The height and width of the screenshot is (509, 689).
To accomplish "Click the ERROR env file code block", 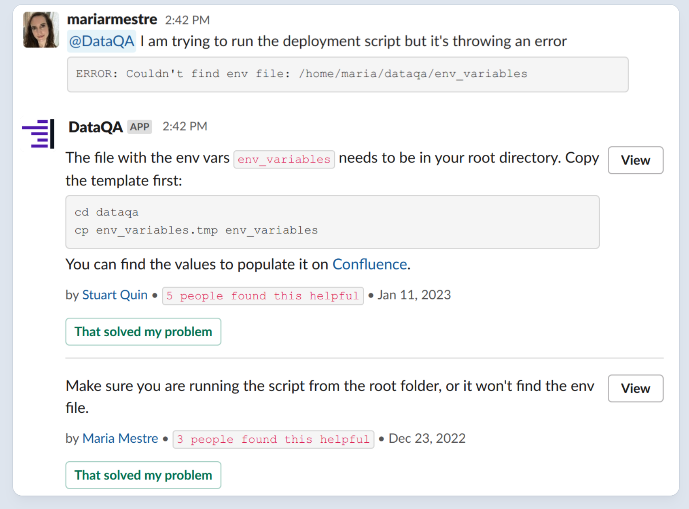I will (x=347, y=74).
